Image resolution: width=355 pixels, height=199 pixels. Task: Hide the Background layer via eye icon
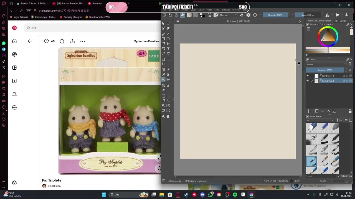308,81
